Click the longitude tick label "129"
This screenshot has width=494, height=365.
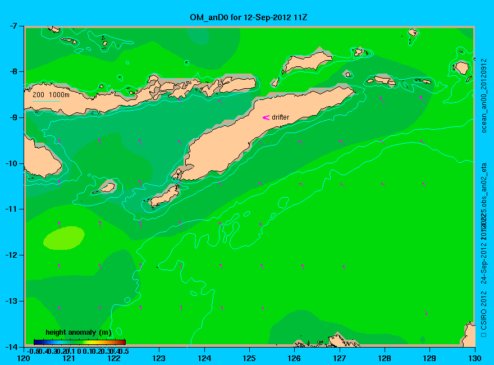(430, 358)
